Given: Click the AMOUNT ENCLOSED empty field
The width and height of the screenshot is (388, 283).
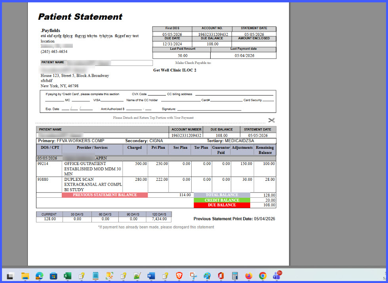Looking at the screenshot, I should click(x=254, y=44).
